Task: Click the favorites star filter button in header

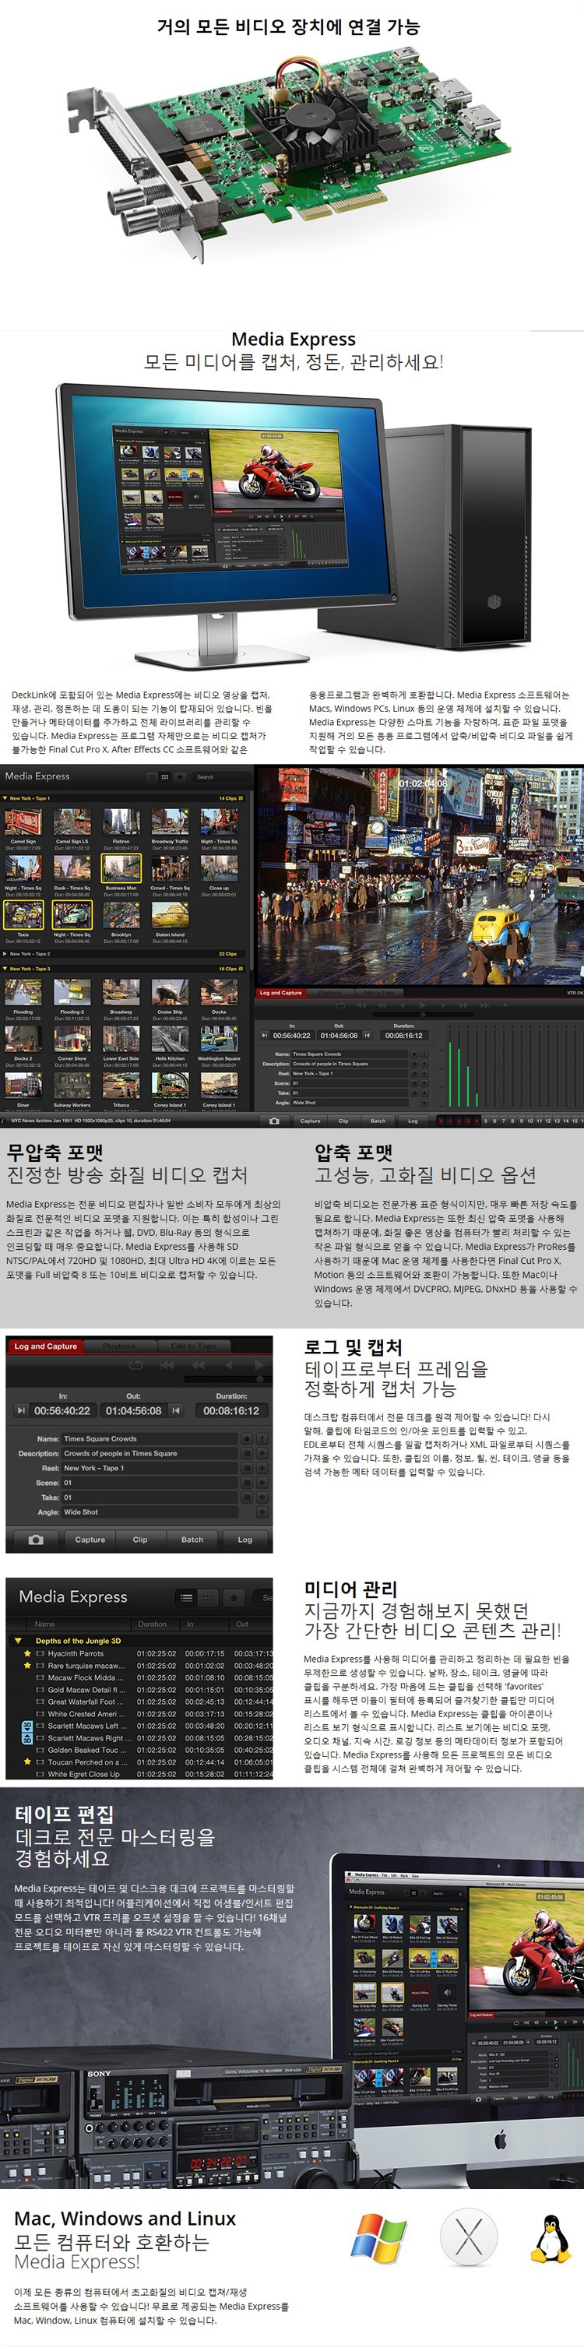Action: click(234, 1597)
